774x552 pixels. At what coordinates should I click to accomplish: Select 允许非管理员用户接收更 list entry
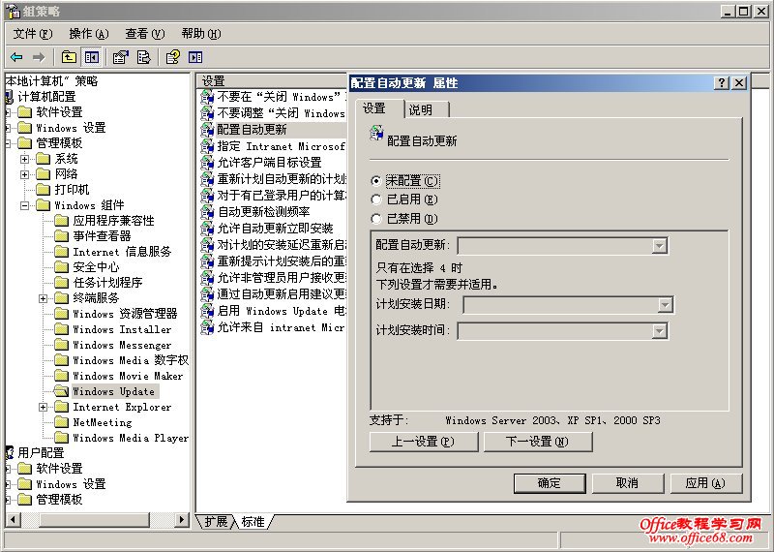tap(282, 278)
